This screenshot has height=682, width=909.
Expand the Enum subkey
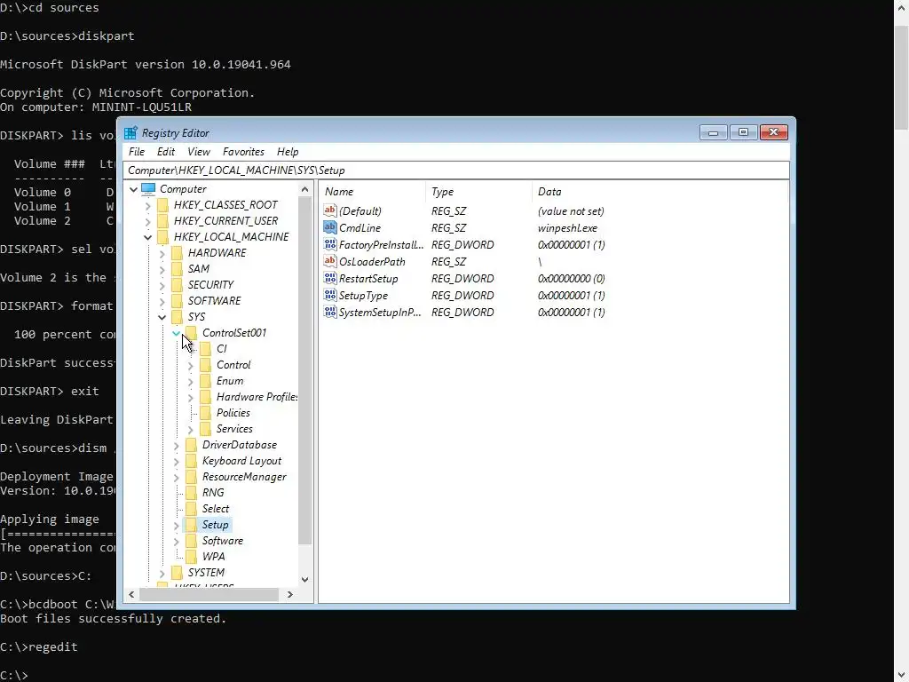[x=190, y=381]
